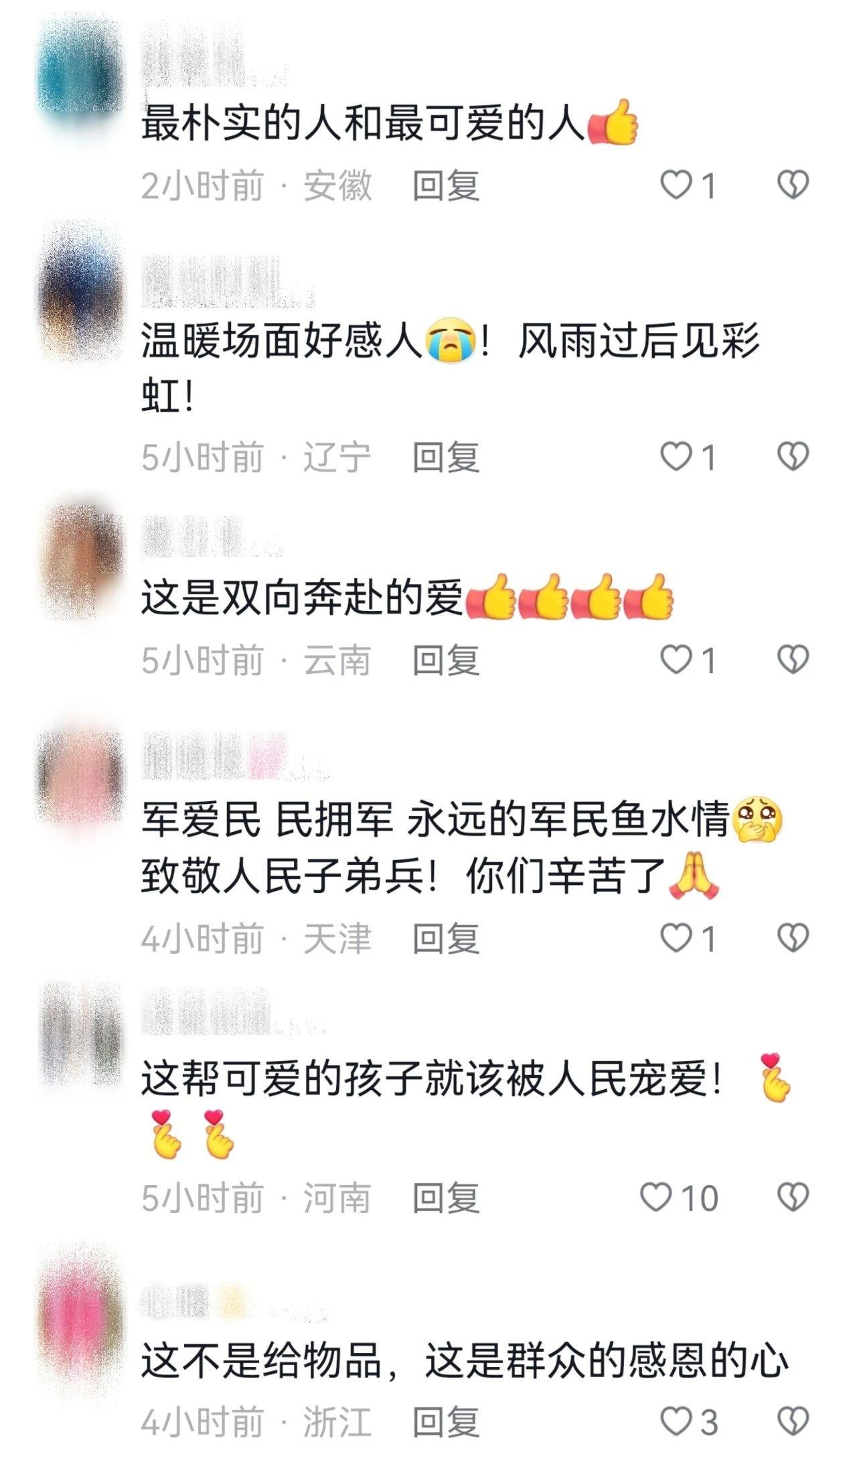Reply to the Liaoning comment via 回复
857x1475 pixels.
pos(446,458)
